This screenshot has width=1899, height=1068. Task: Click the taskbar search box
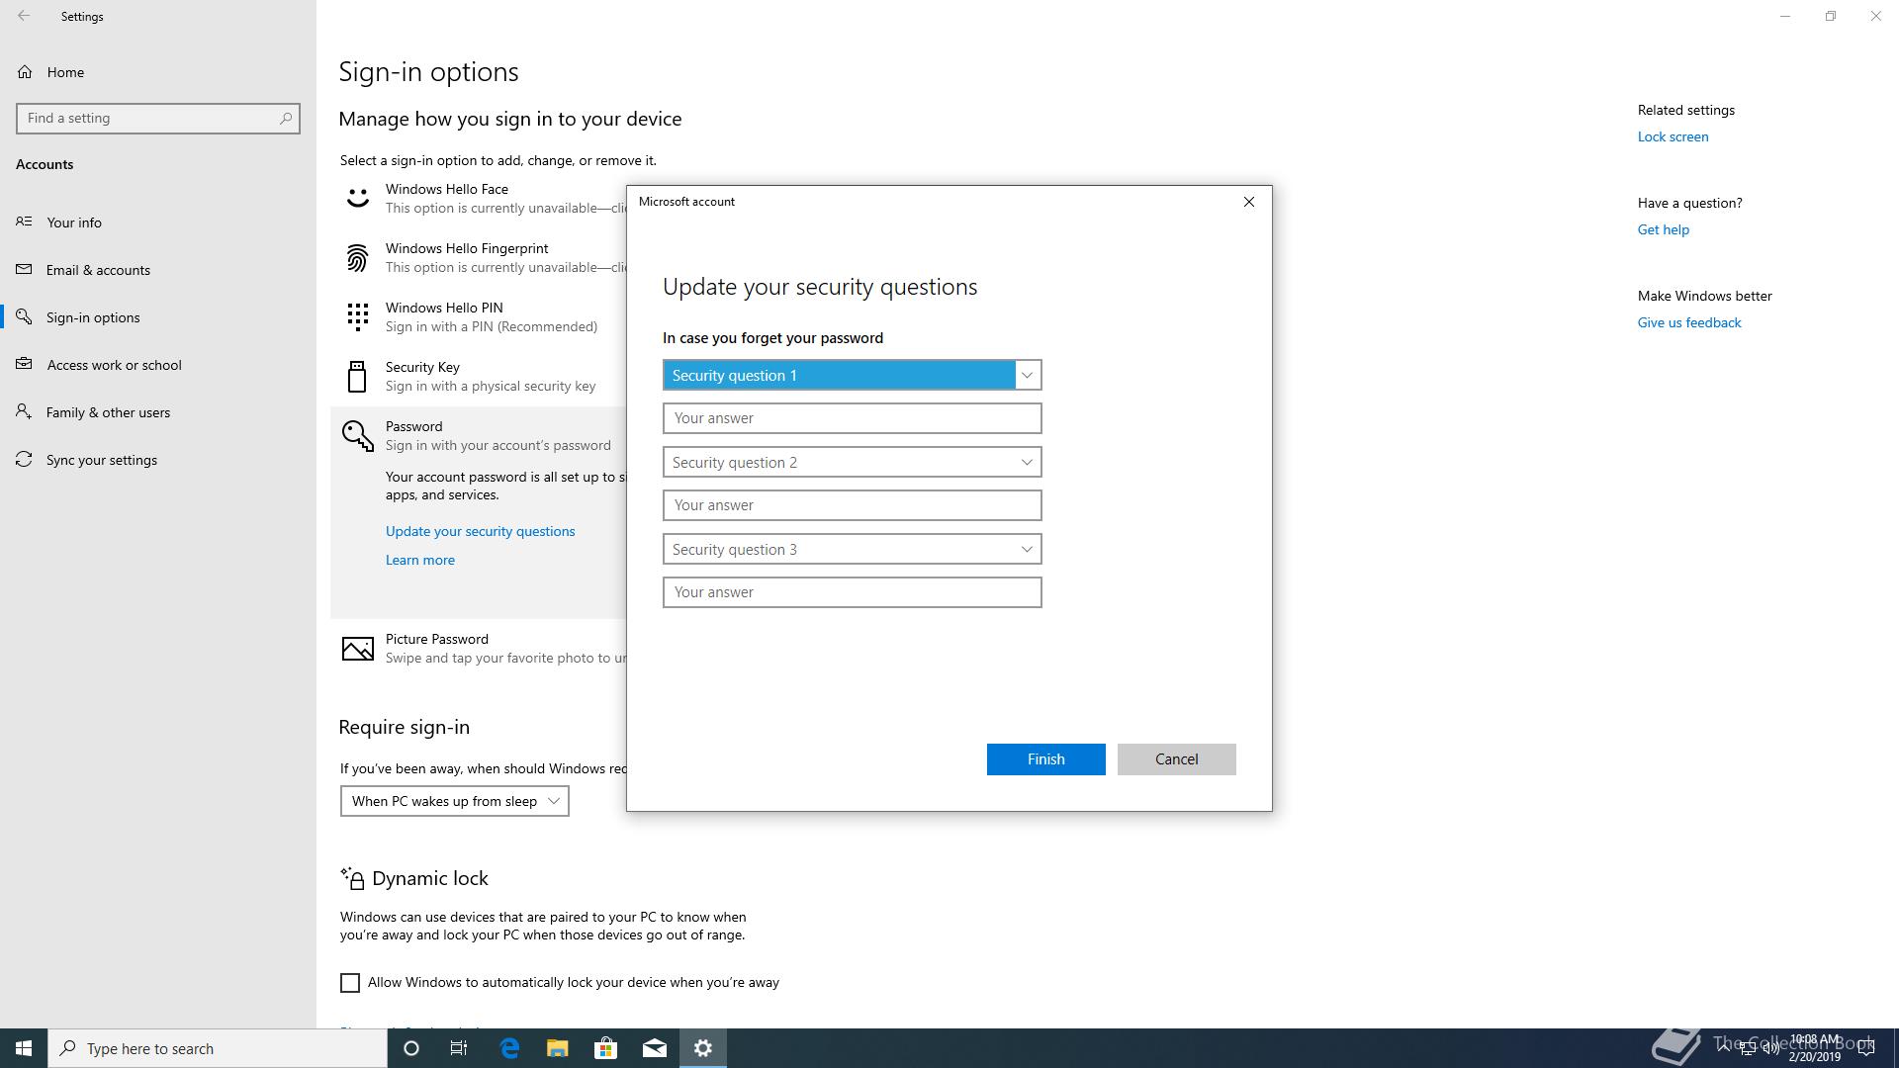218,1048
